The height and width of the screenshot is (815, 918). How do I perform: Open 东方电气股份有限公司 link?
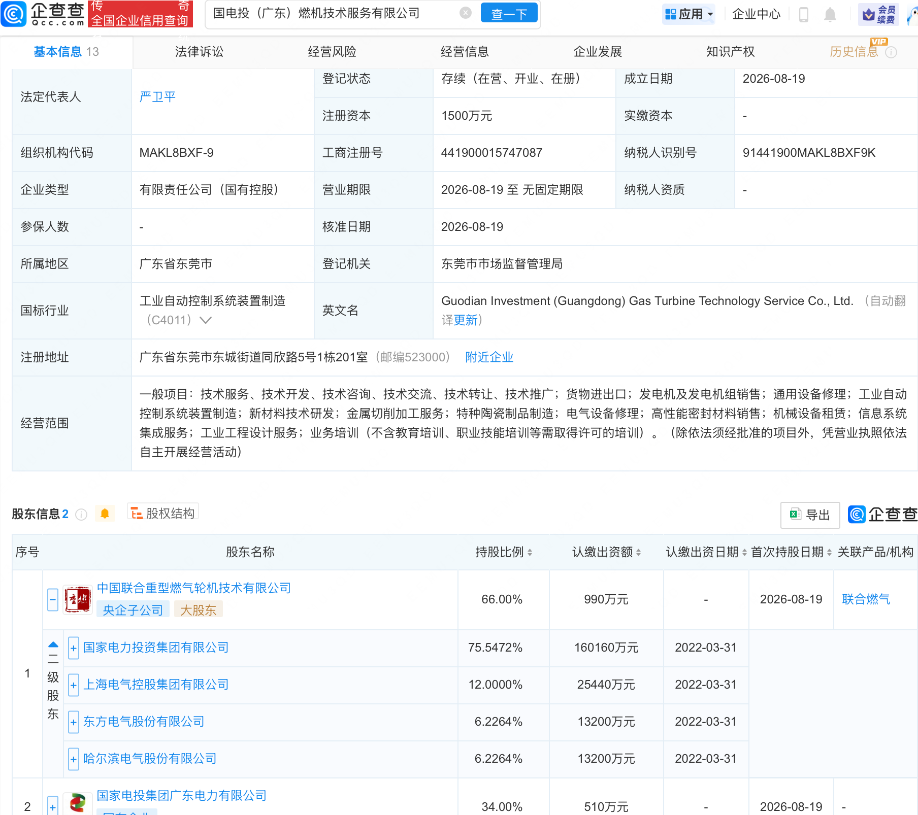pos(144,722)
